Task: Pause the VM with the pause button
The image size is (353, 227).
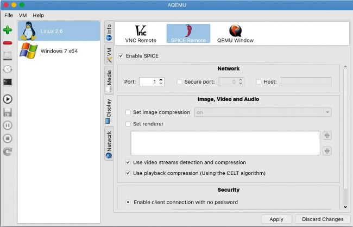Action: (x=8, y=125)
